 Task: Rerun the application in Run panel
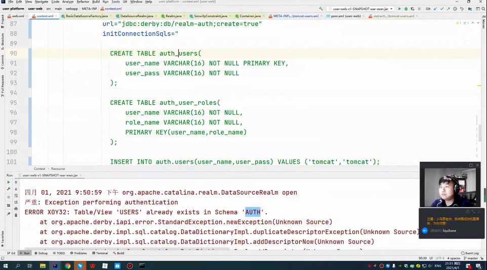[x=9, y=182]
